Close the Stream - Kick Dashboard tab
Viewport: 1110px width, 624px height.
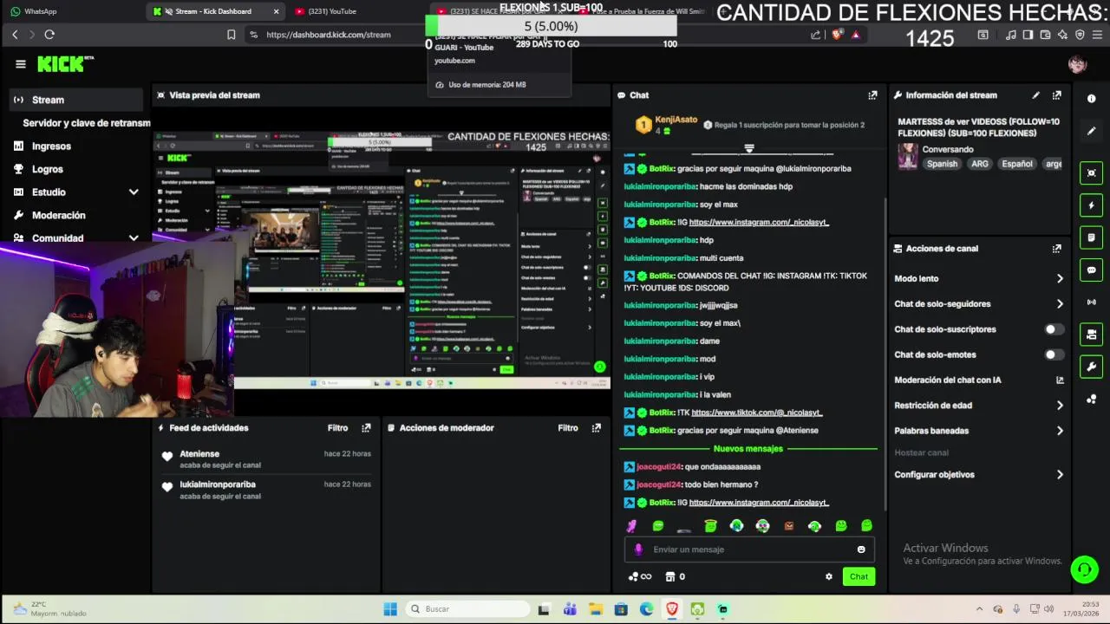(276, 11)
